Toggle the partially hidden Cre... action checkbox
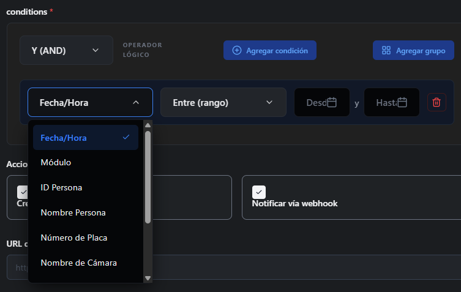The height and width of the screenshot is (292, 461). 22,192
